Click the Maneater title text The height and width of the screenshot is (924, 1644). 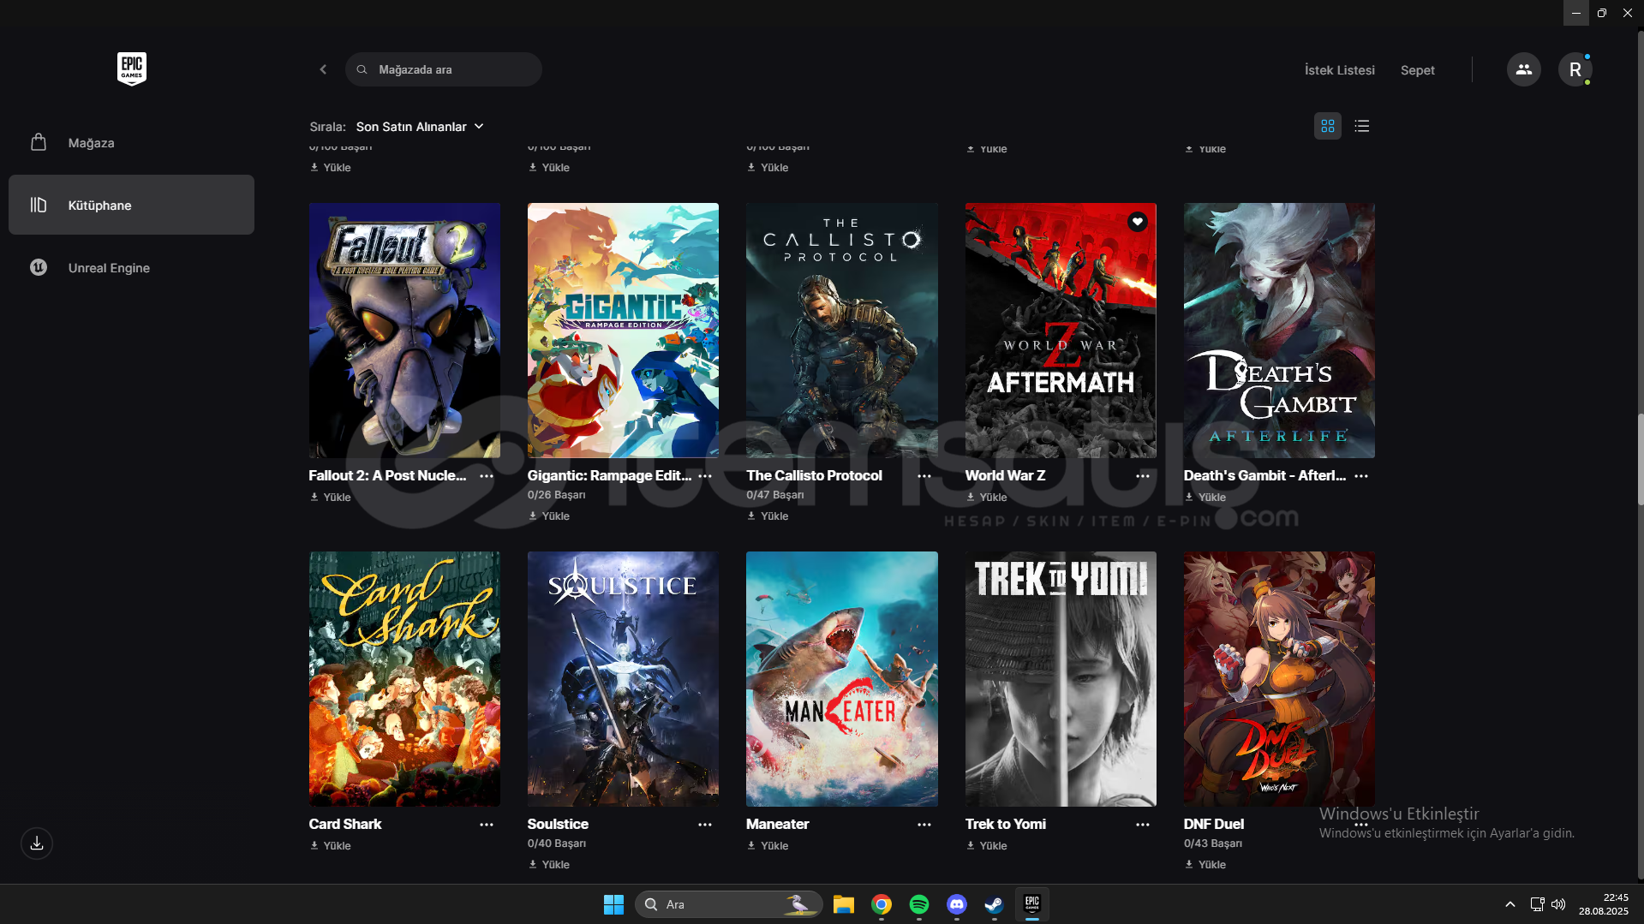(778, 825)
